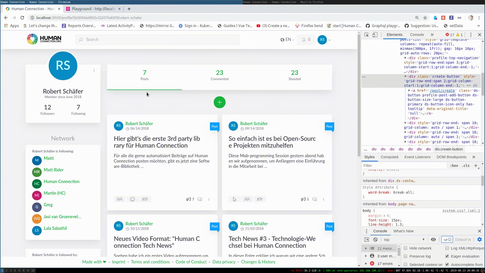Open the RS user avatar dropdown
The image size is (485, 273).
[x=324, y=40]
